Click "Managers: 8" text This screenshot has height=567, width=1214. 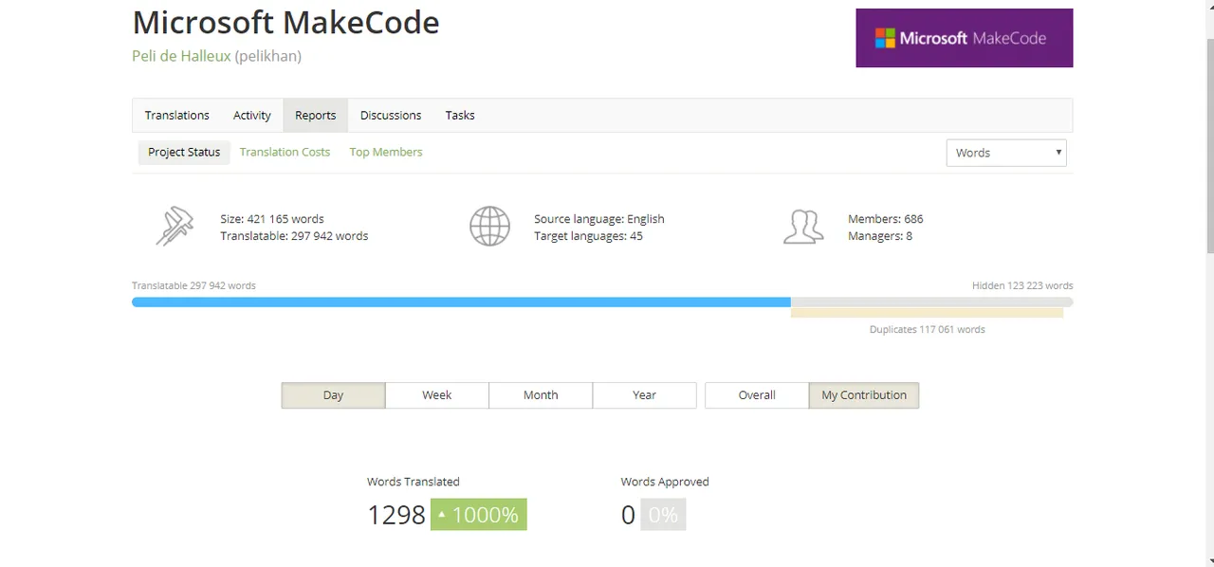(880, 236)
